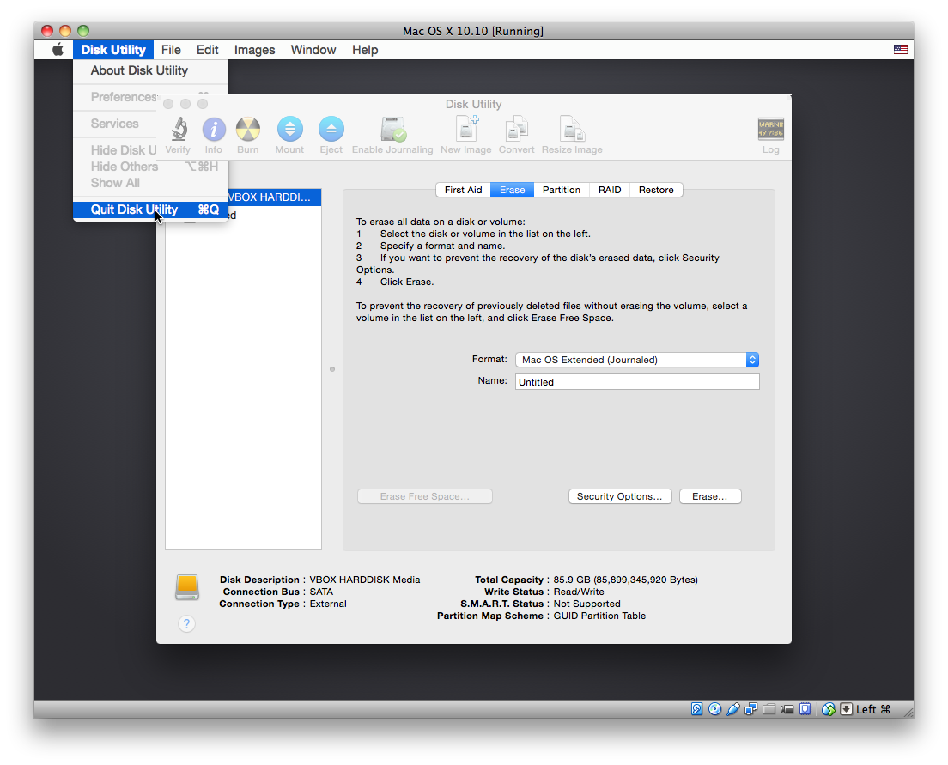Click the 'Read/Write' write status value
Image resolution: width=948 pixels, height=765 pixels.
tap(579, 592)
